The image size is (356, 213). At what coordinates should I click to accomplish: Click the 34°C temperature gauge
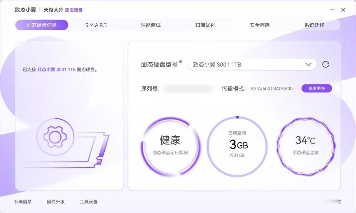(x=305, y=147)
